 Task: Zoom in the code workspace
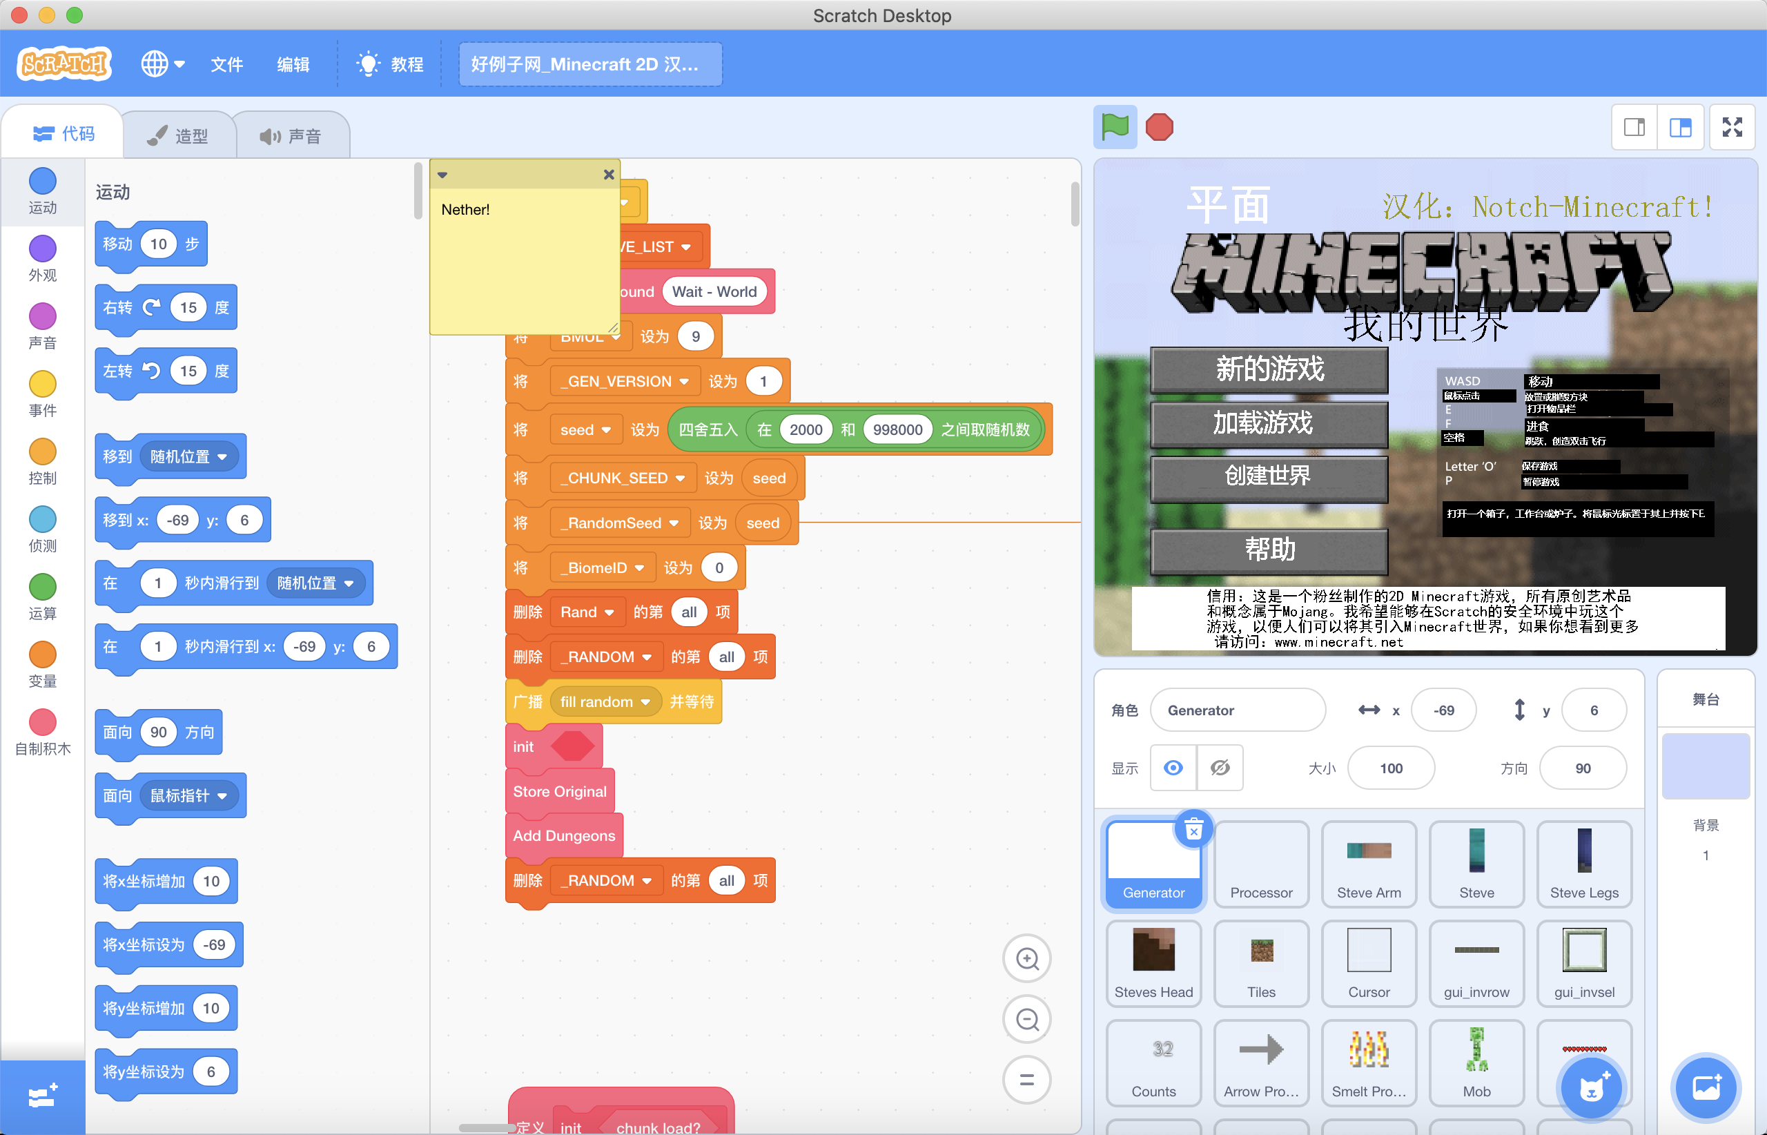click(1026, 959)
